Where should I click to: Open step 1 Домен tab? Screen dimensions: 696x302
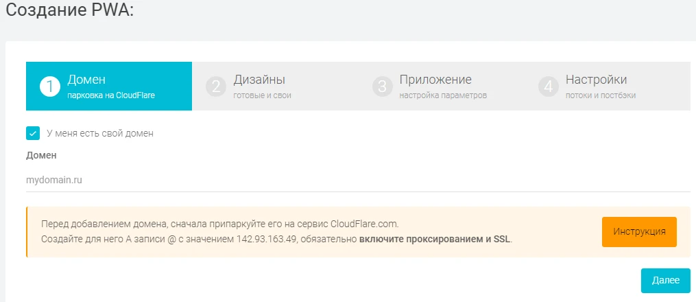click(x=109, y=86)
